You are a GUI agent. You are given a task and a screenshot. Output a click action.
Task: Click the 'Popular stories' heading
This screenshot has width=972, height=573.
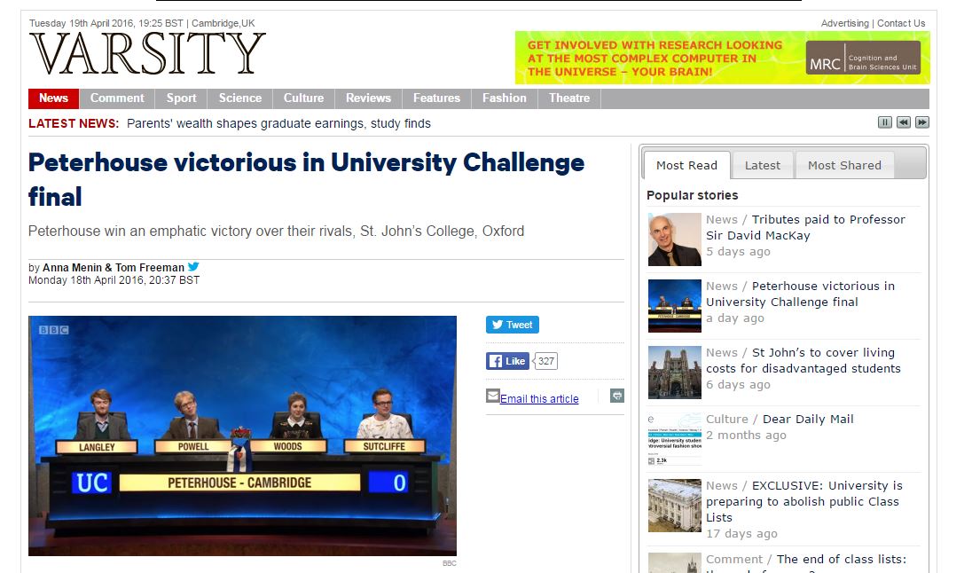(693, 195)
